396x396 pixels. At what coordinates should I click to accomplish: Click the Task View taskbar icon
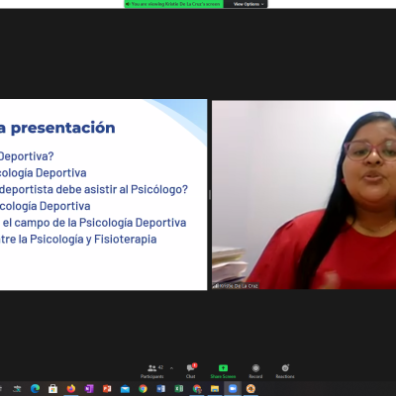[17, 389]
